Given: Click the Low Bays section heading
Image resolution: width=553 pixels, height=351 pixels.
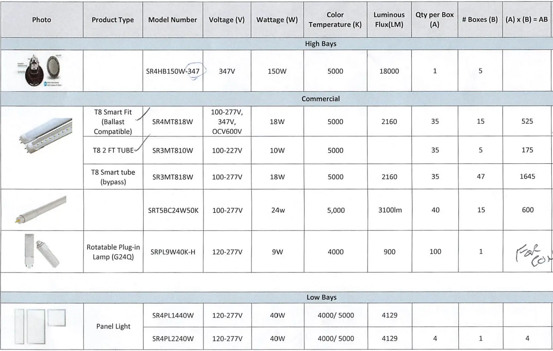Looking at the screenshot, I should (x=321, y=297).
